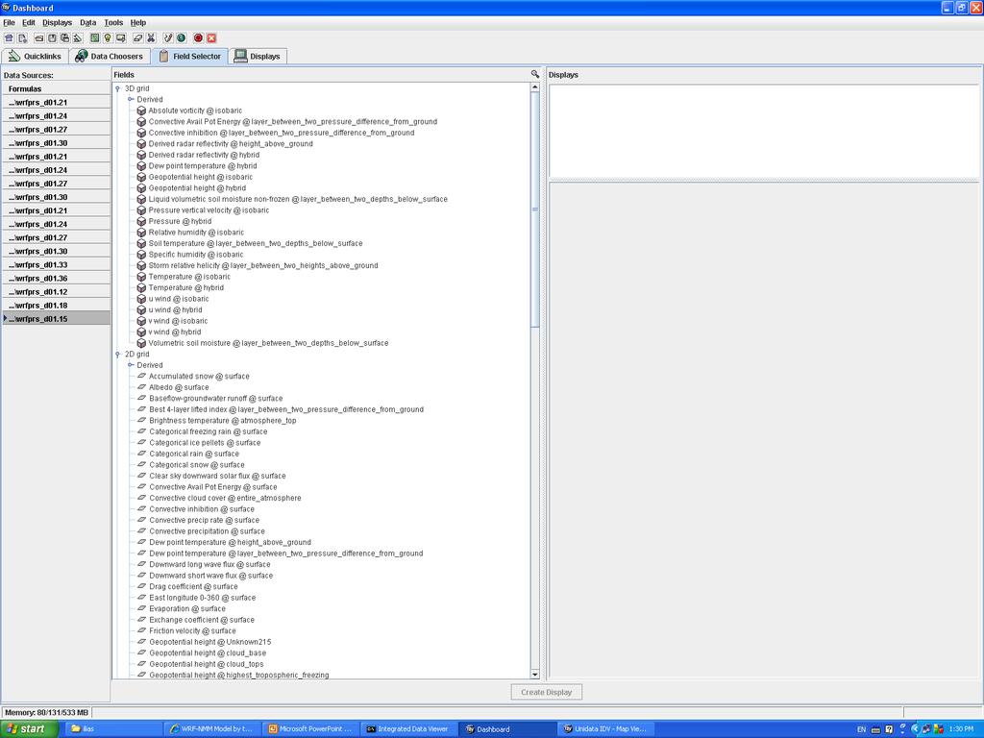Image resolution: width=984 pixels, height=738 pixels.
Task: Click the telephone-handset icon next to the globe
Action: pyautogui.click(x=167, y=38)
